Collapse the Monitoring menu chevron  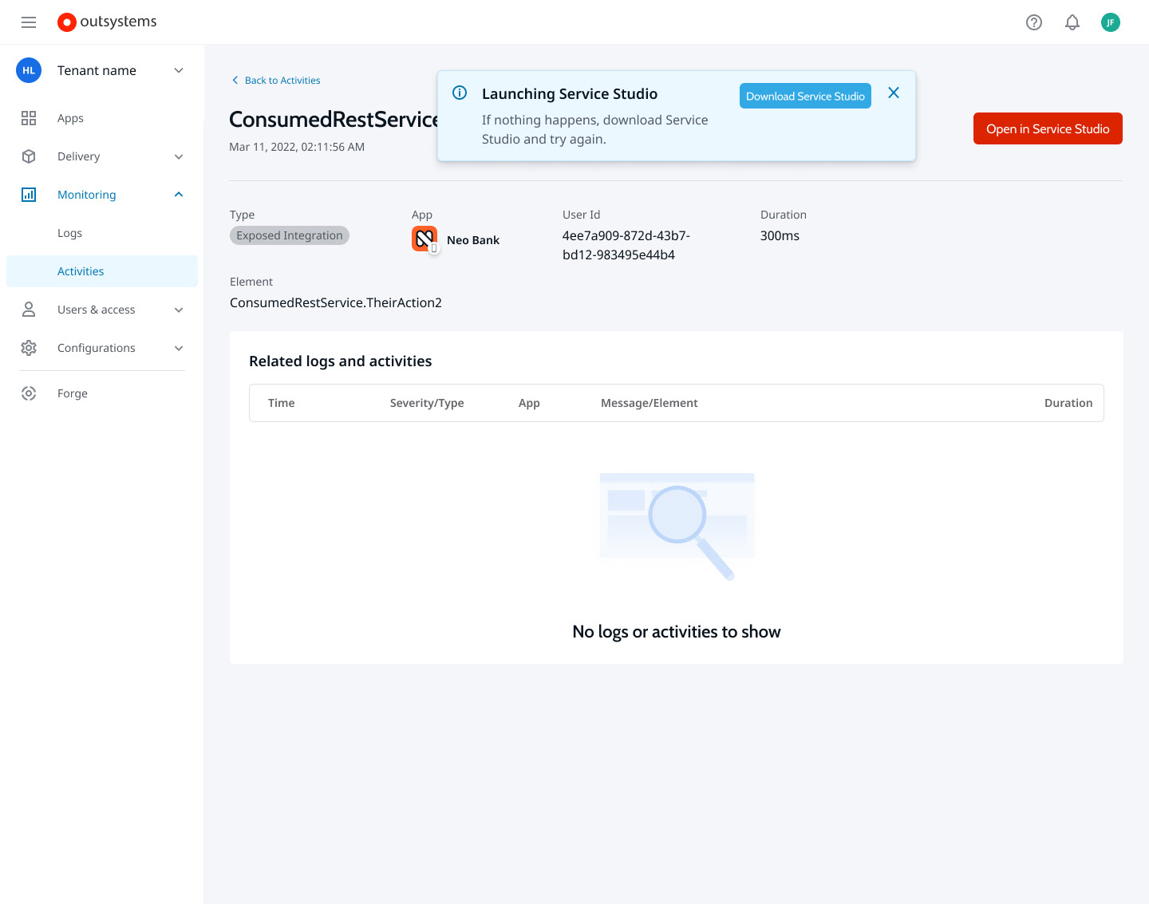point(179,195)
